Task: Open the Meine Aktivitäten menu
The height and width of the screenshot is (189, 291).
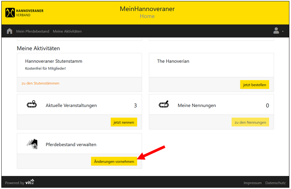Action: [x=67, y=31]
